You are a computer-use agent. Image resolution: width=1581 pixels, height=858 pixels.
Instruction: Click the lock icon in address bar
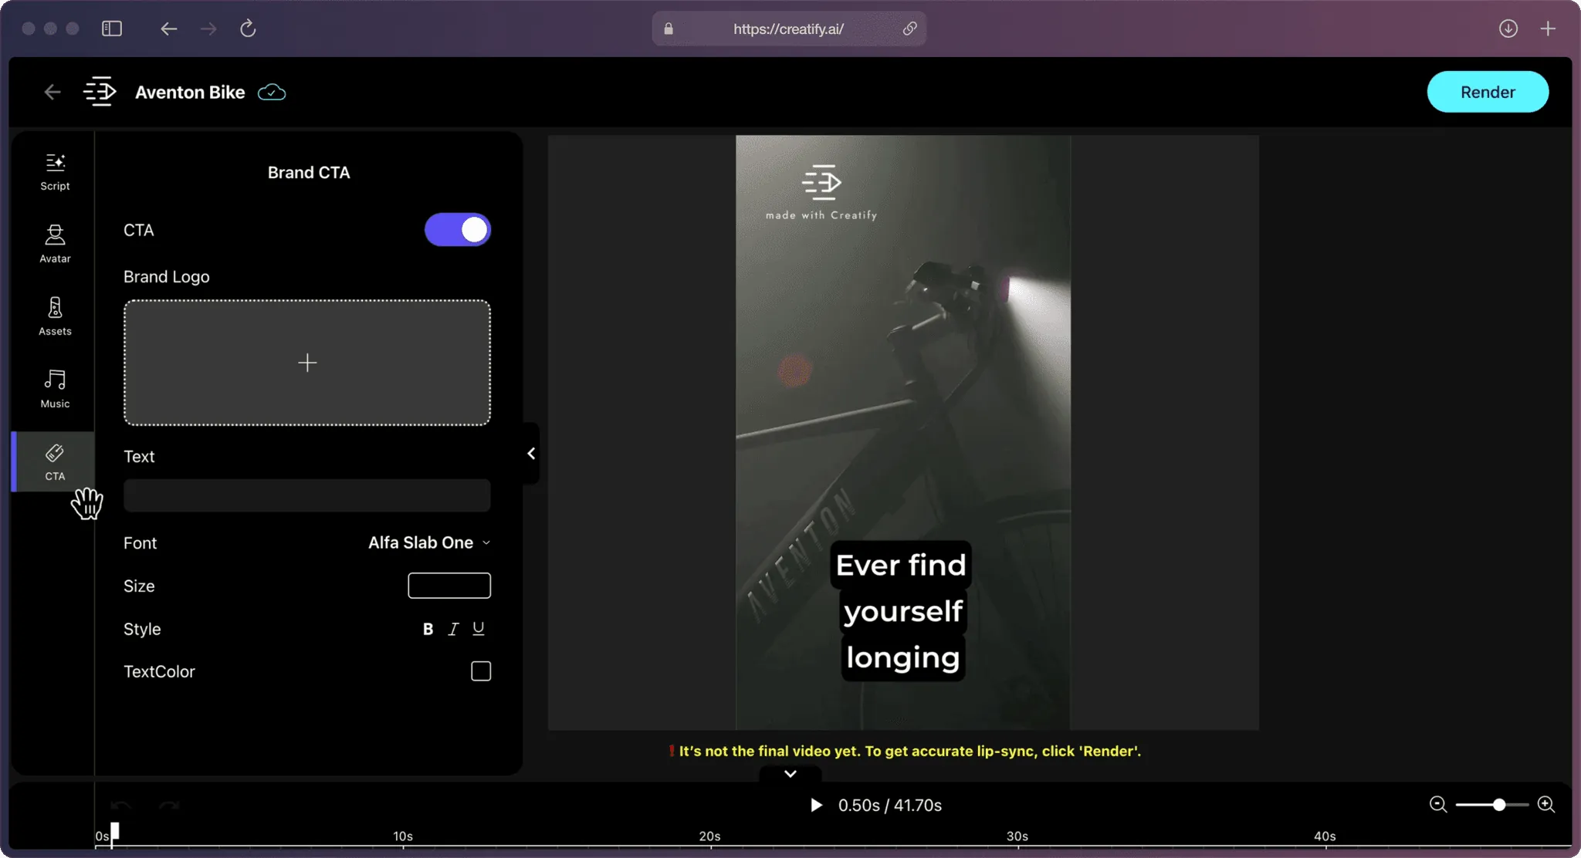point(669,29)
